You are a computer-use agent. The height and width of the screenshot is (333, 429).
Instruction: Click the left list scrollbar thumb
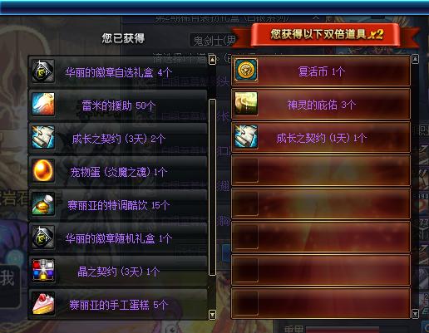pos(212,187)
